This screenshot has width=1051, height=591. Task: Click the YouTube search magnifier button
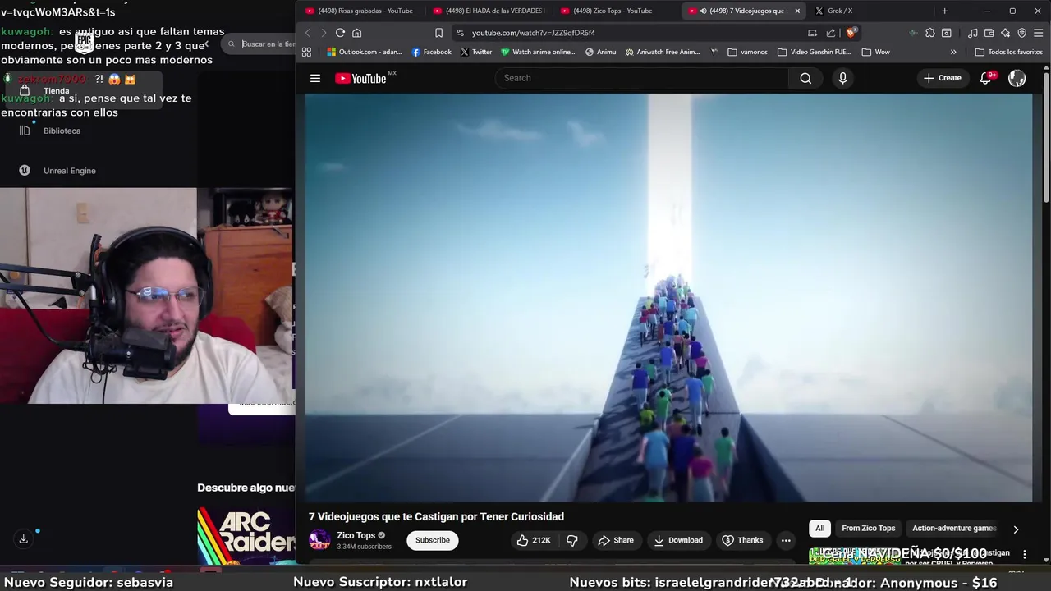click(805, 78)
